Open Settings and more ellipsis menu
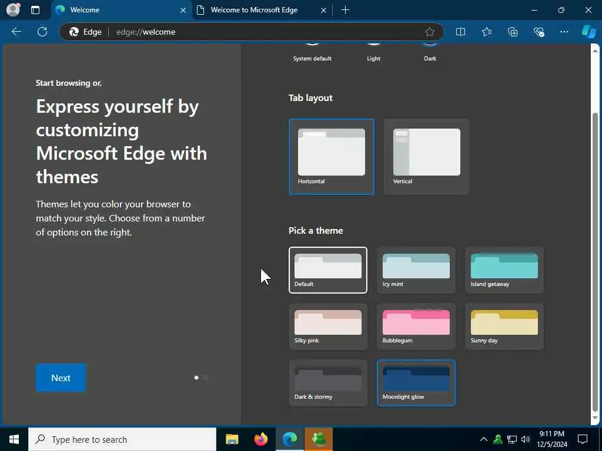This screenshot has height=451, width=602. 564,32
